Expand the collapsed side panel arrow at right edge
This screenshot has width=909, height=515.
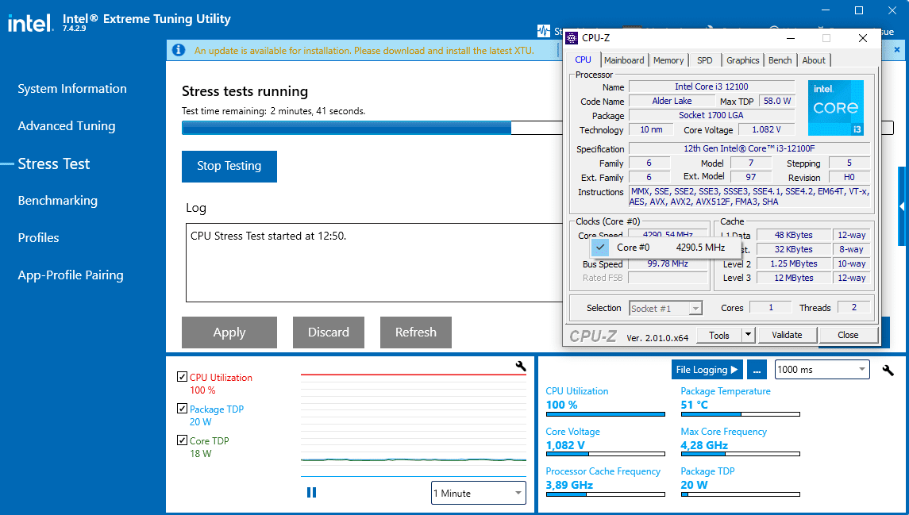902,206
